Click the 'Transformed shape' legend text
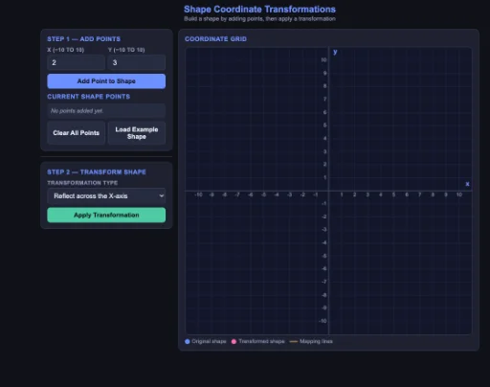 tap(261, 342)
